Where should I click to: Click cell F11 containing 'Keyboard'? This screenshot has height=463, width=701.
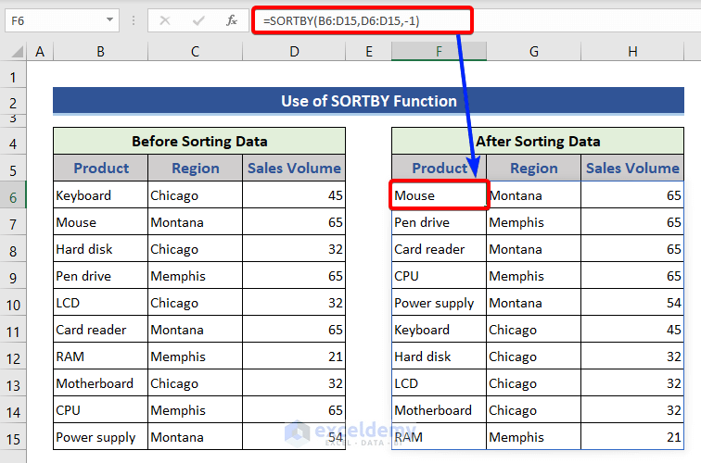439,330
